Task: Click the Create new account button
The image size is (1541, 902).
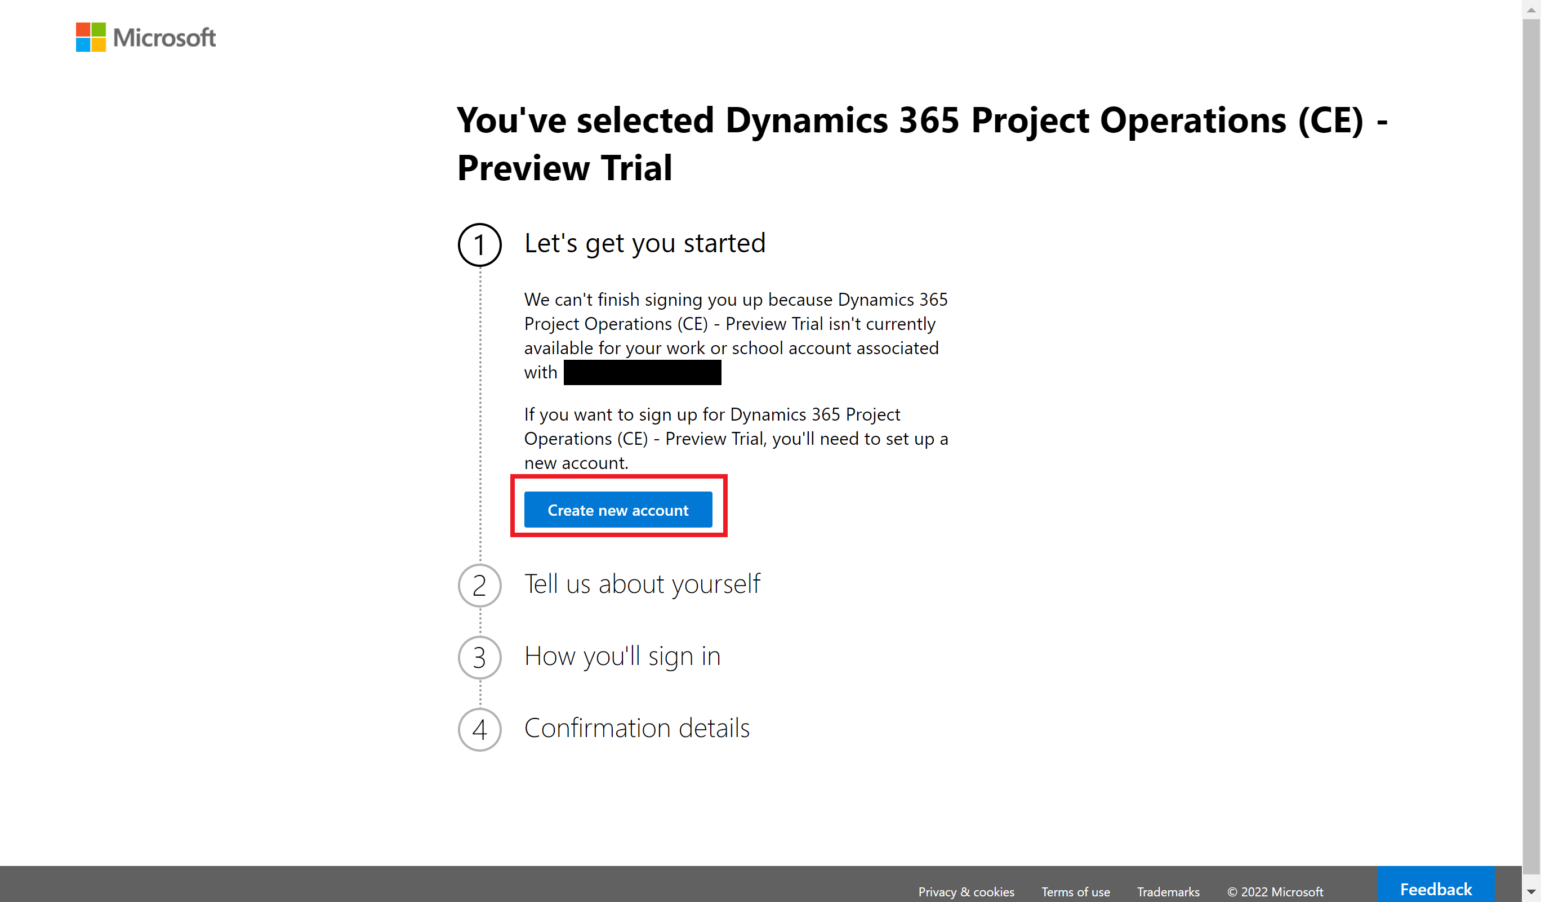Action: click(x=618, y=510)
